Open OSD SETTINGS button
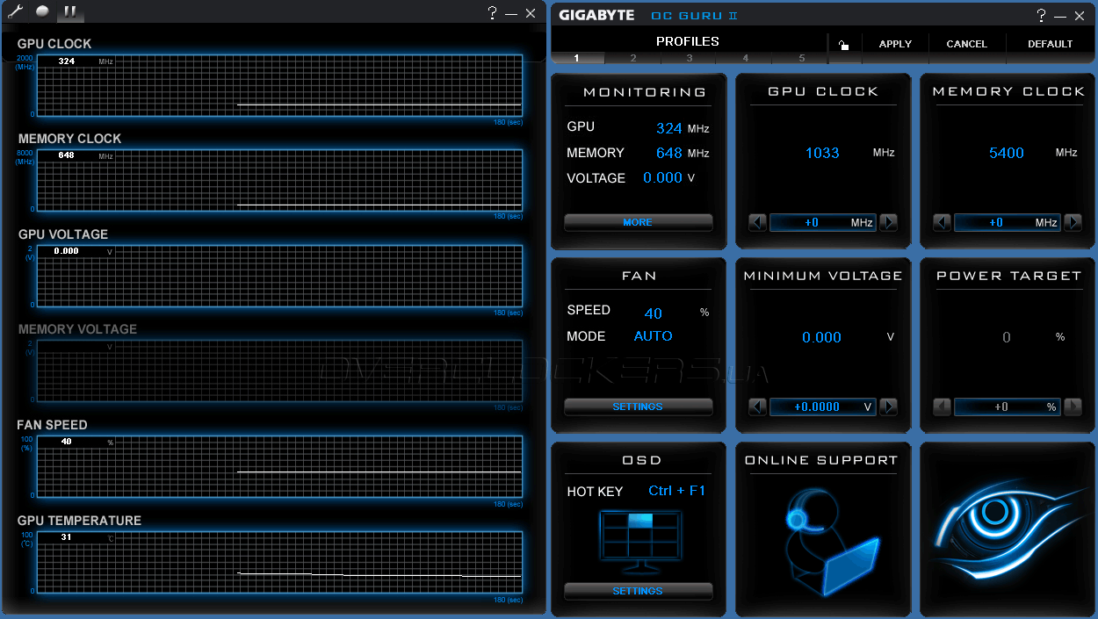This screenshot has width=1098, height=619. pos(638,591)
